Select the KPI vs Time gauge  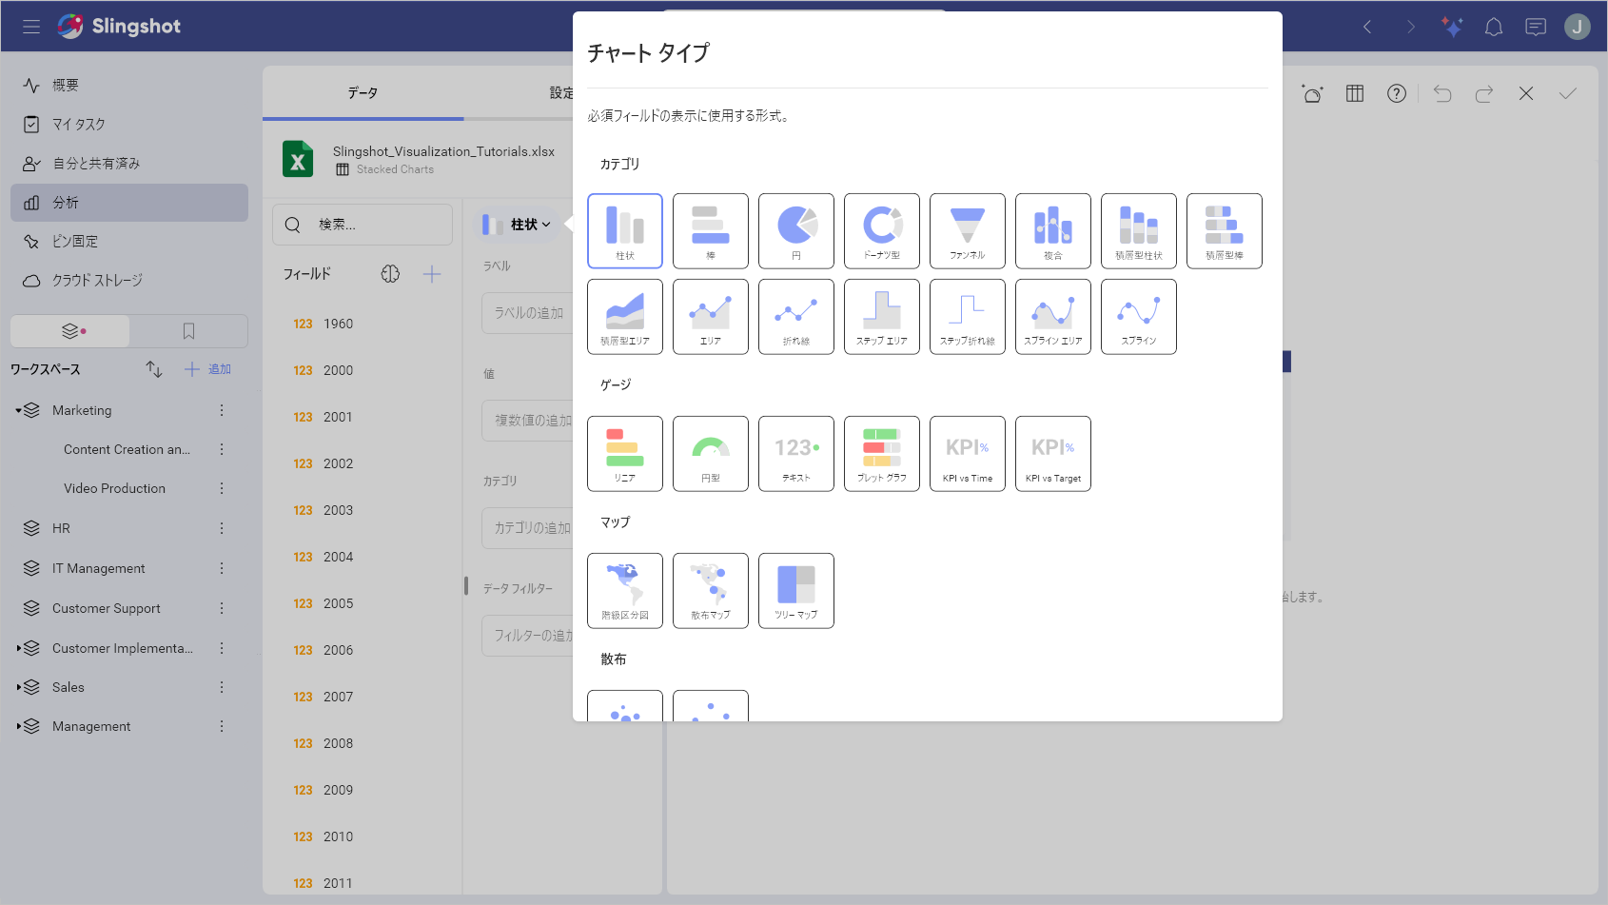pyautogui.click(x=968, y=454)
